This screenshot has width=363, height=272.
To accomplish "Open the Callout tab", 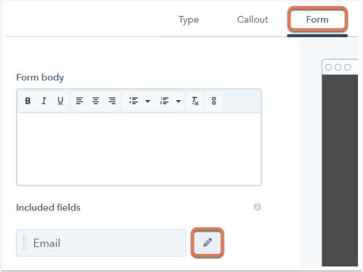I will pos(253,20).
